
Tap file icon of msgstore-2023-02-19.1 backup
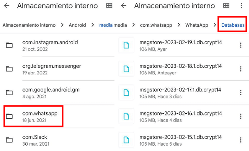(126, 45)
